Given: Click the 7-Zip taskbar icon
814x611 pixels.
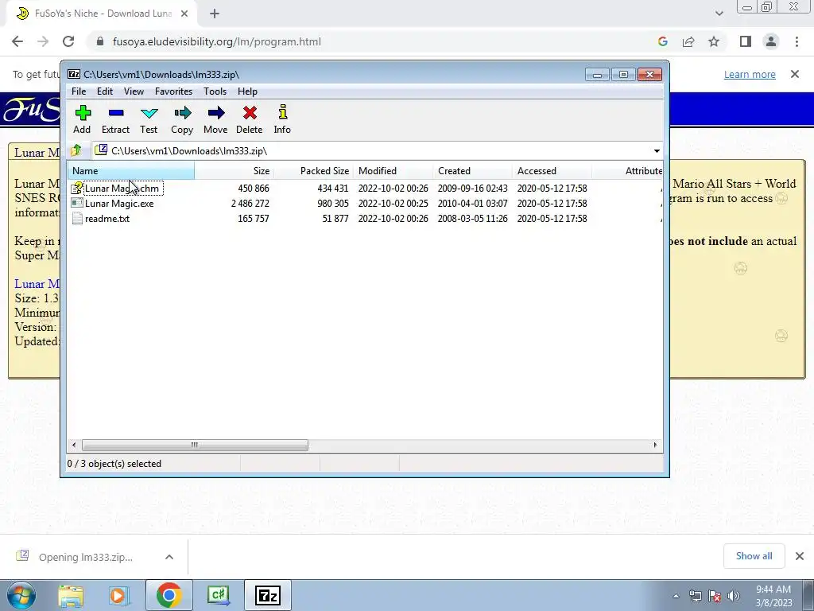Looking at the screenshot, I should [x=268, y=595].
